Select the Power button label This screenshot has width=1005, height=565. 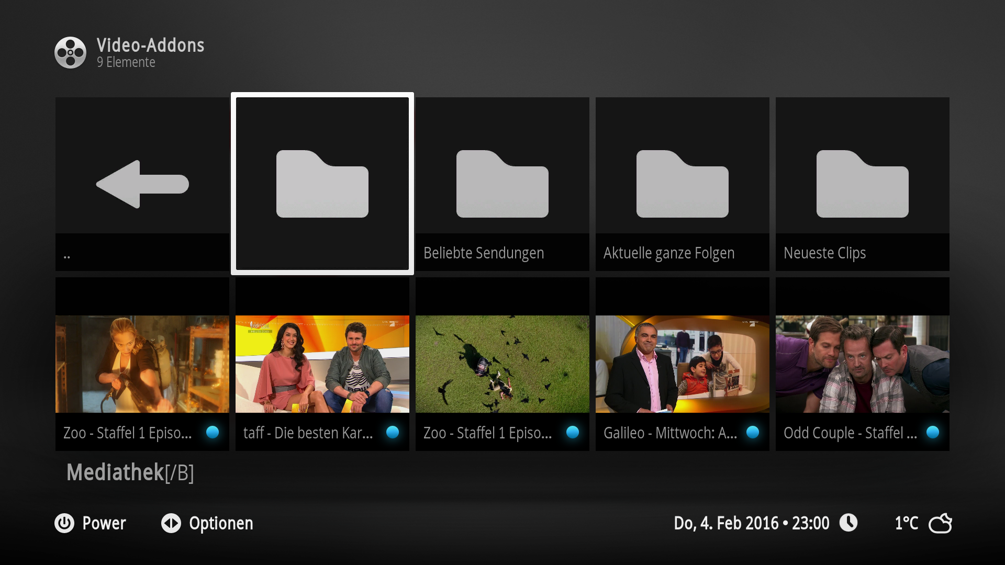click(x=104, y=523)
